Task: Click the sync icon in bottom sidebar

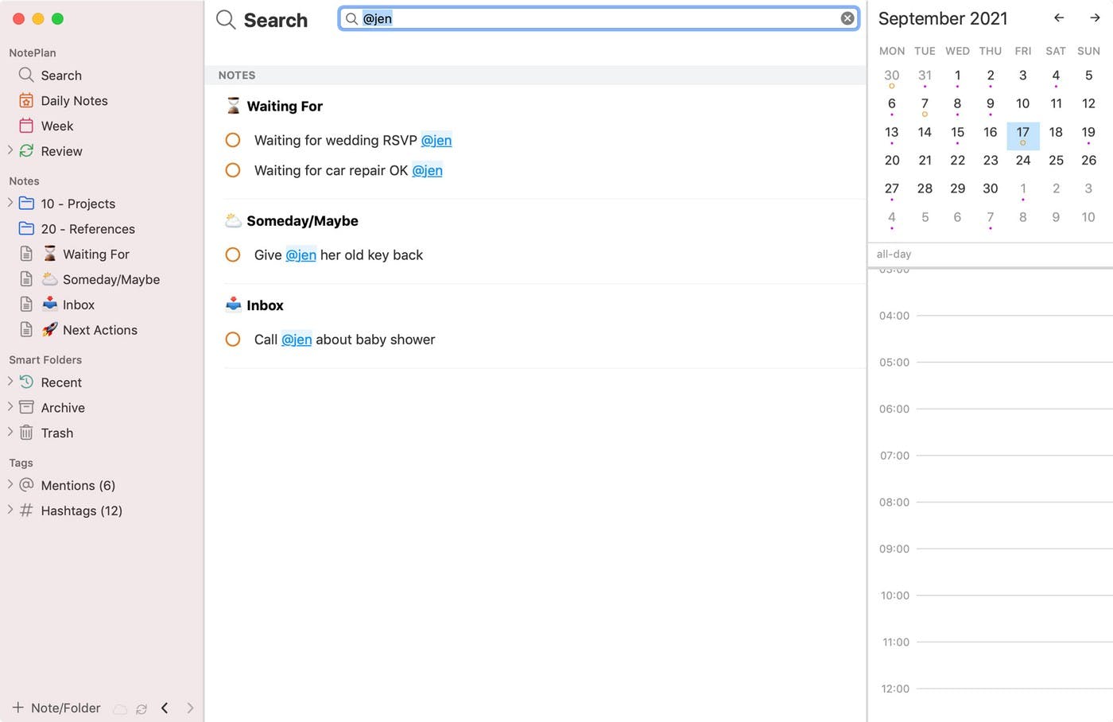Action: click(x=142, y=708)
